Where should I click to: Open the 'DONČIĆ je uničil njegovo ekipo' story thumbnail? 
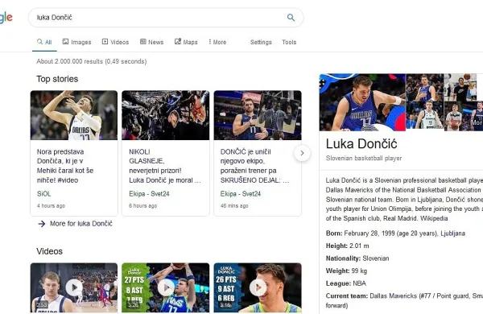coord(258,115)
